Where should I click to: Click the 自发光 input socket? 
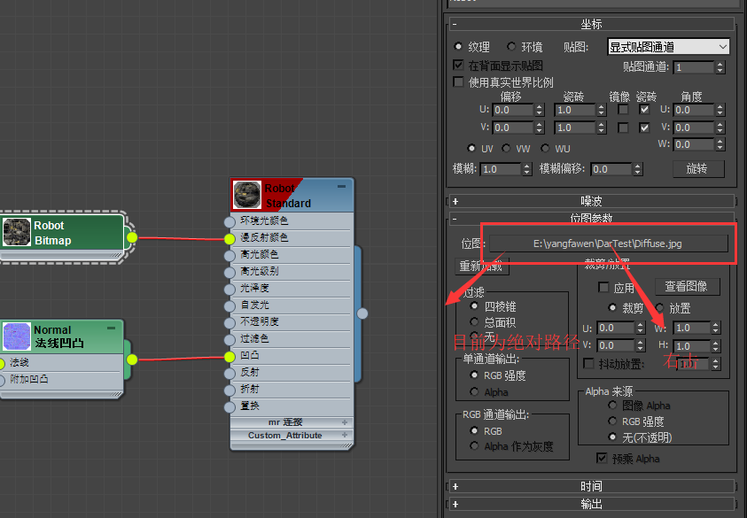click(x=230, y=305)
